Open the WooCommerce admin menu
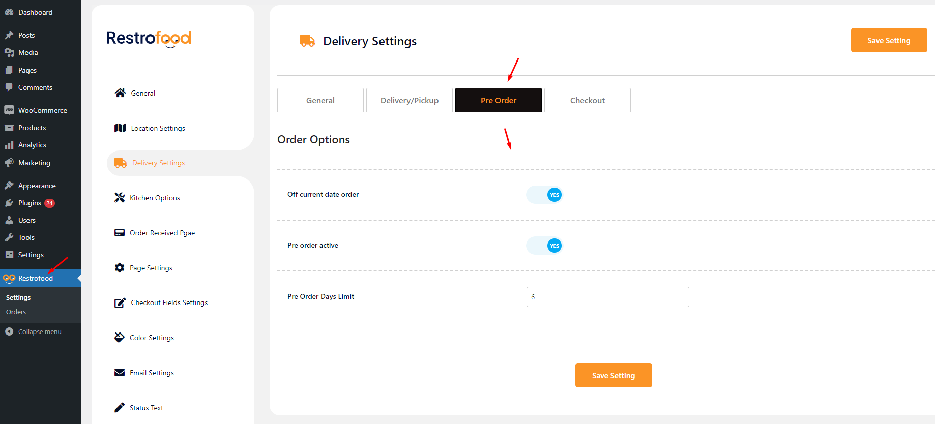 point(42,110)
